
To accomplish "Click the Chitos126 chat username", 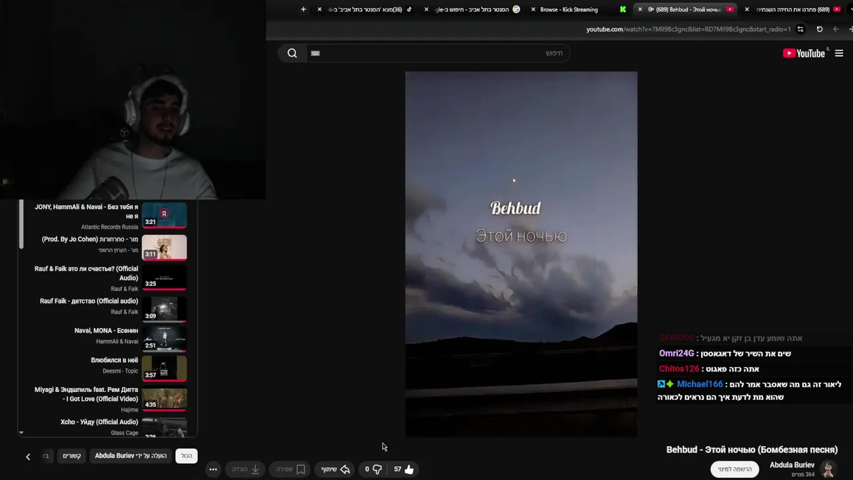I will click(679, 369).
